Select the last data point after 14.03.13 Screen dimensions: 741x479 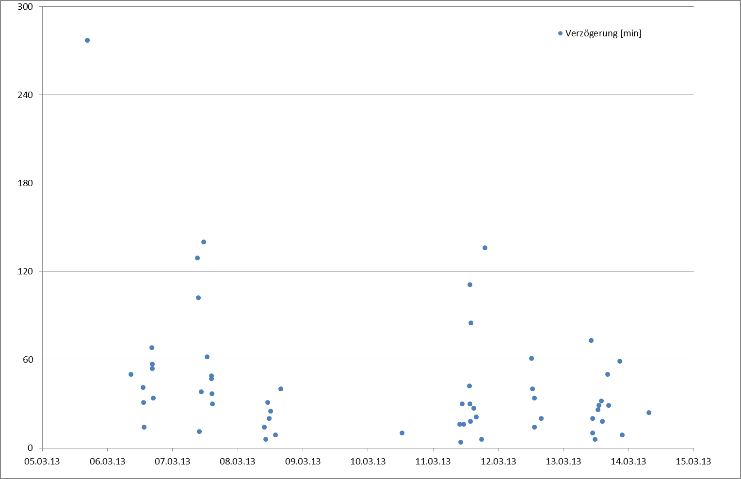point(649,413)
